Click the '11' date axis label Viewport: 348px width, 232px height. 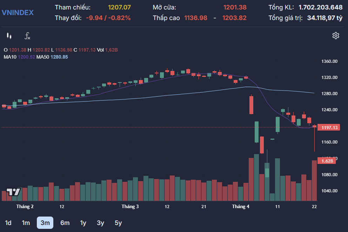(x=277, y=207)
